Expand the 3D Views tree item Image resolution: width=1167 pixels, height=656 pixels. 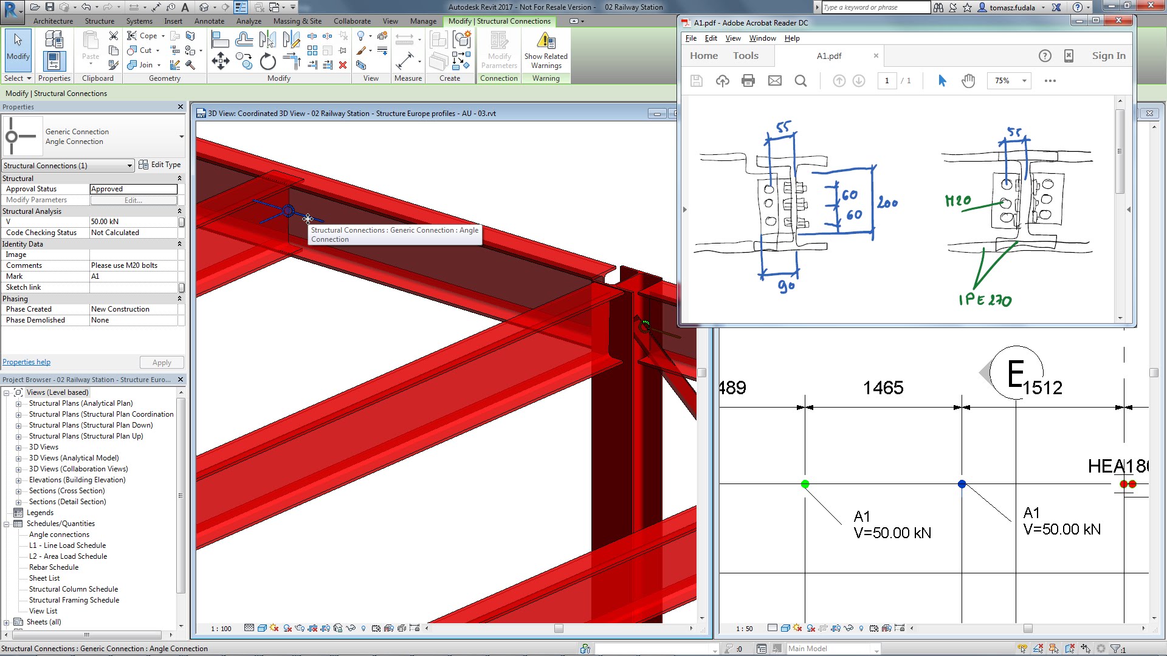click(18, 446)
